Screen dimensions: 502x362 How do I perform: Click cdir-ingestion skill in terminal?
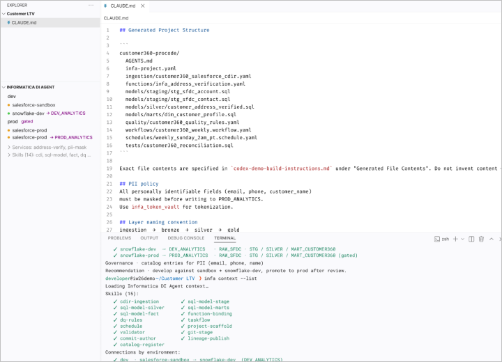click(x=139, y=301)
